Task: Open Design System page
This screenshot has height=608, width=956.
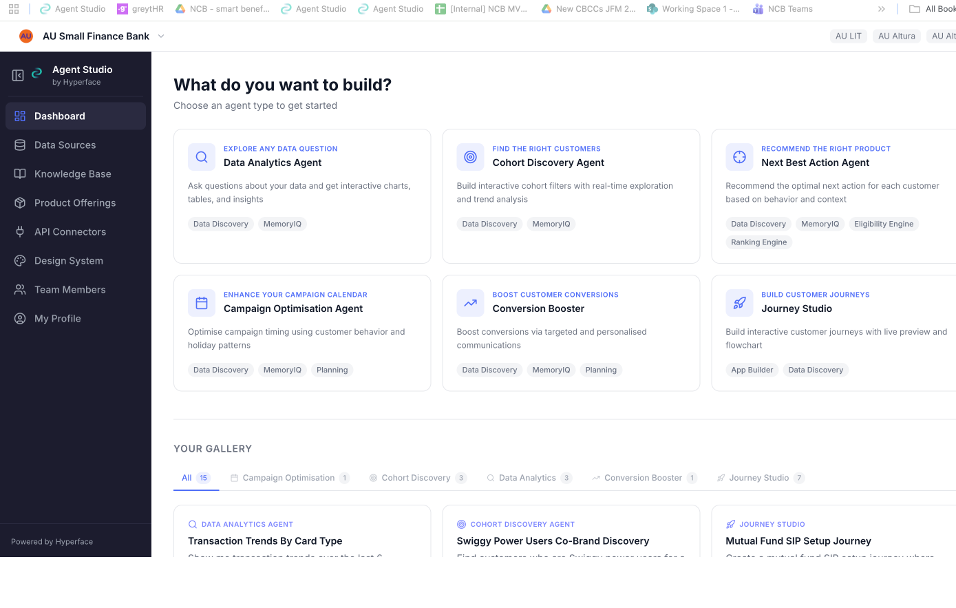Action: (x=76, y=260)
